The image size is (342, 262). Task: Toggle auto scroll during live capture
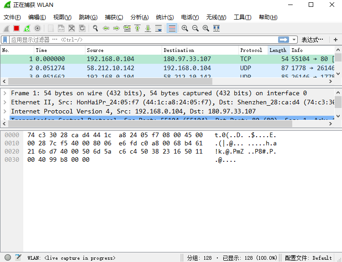158,28
